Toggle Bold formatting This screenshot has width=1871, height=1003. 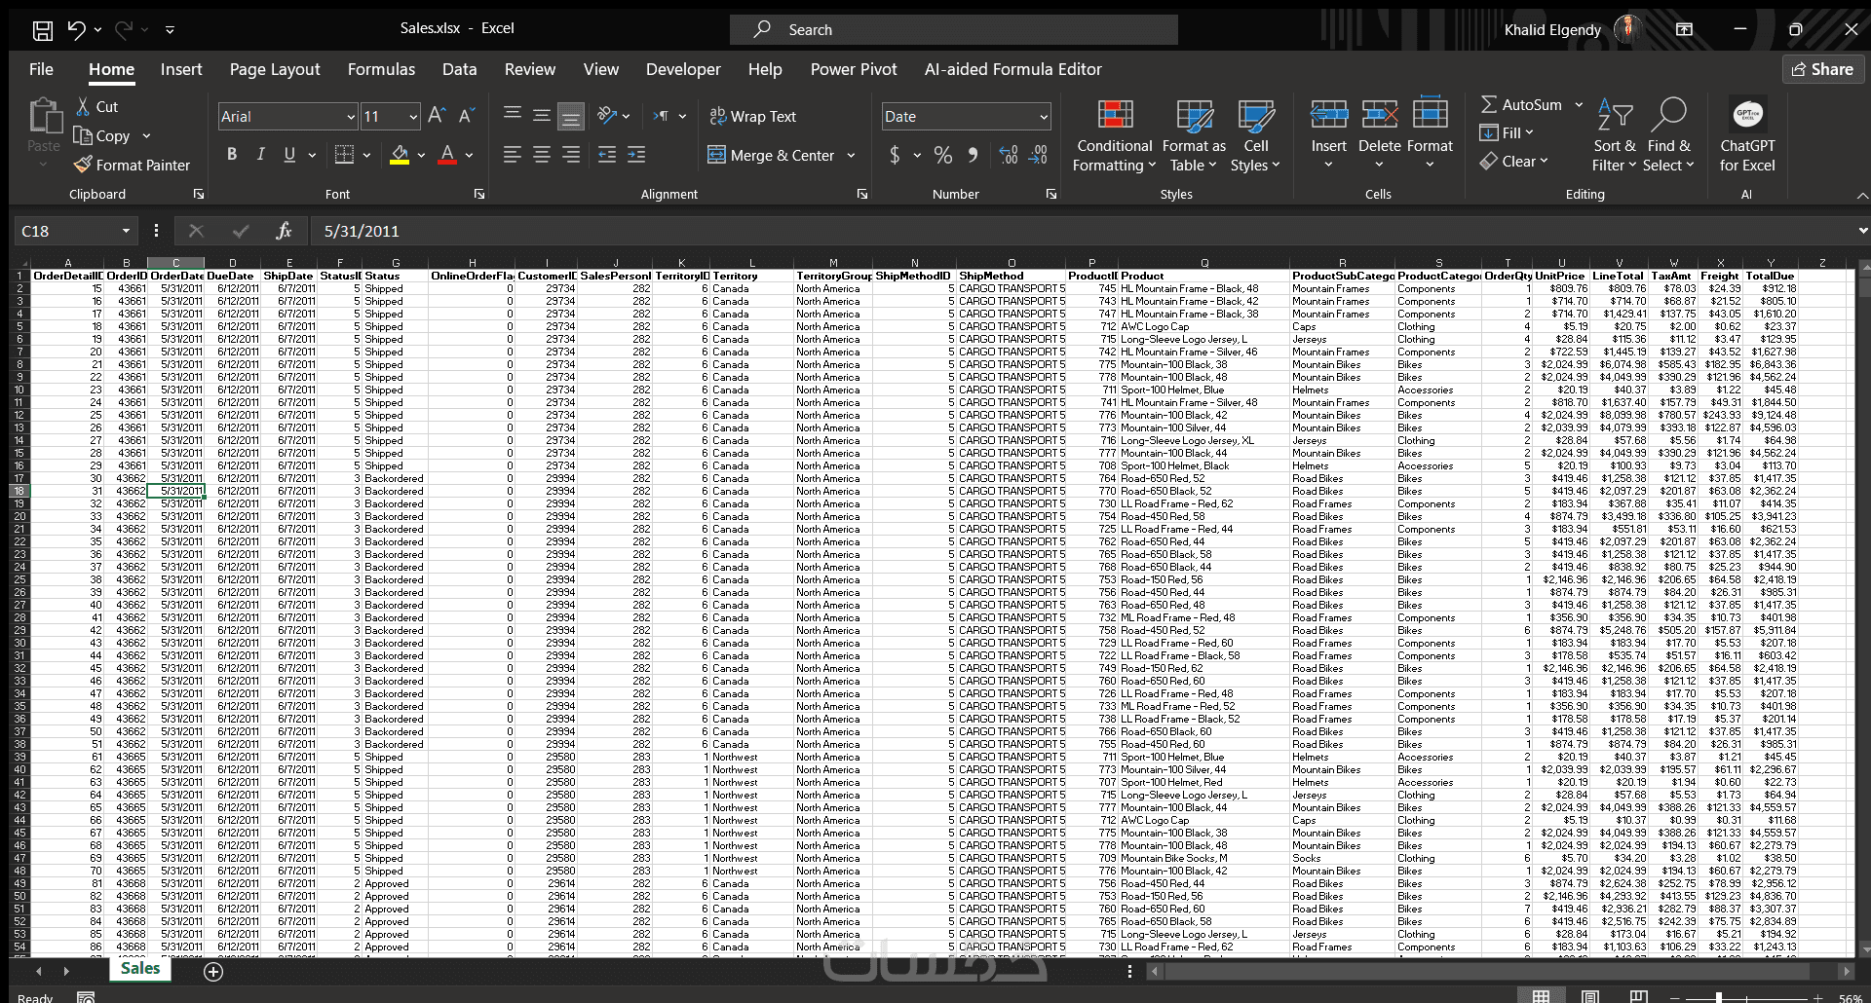tap(232, 154)
